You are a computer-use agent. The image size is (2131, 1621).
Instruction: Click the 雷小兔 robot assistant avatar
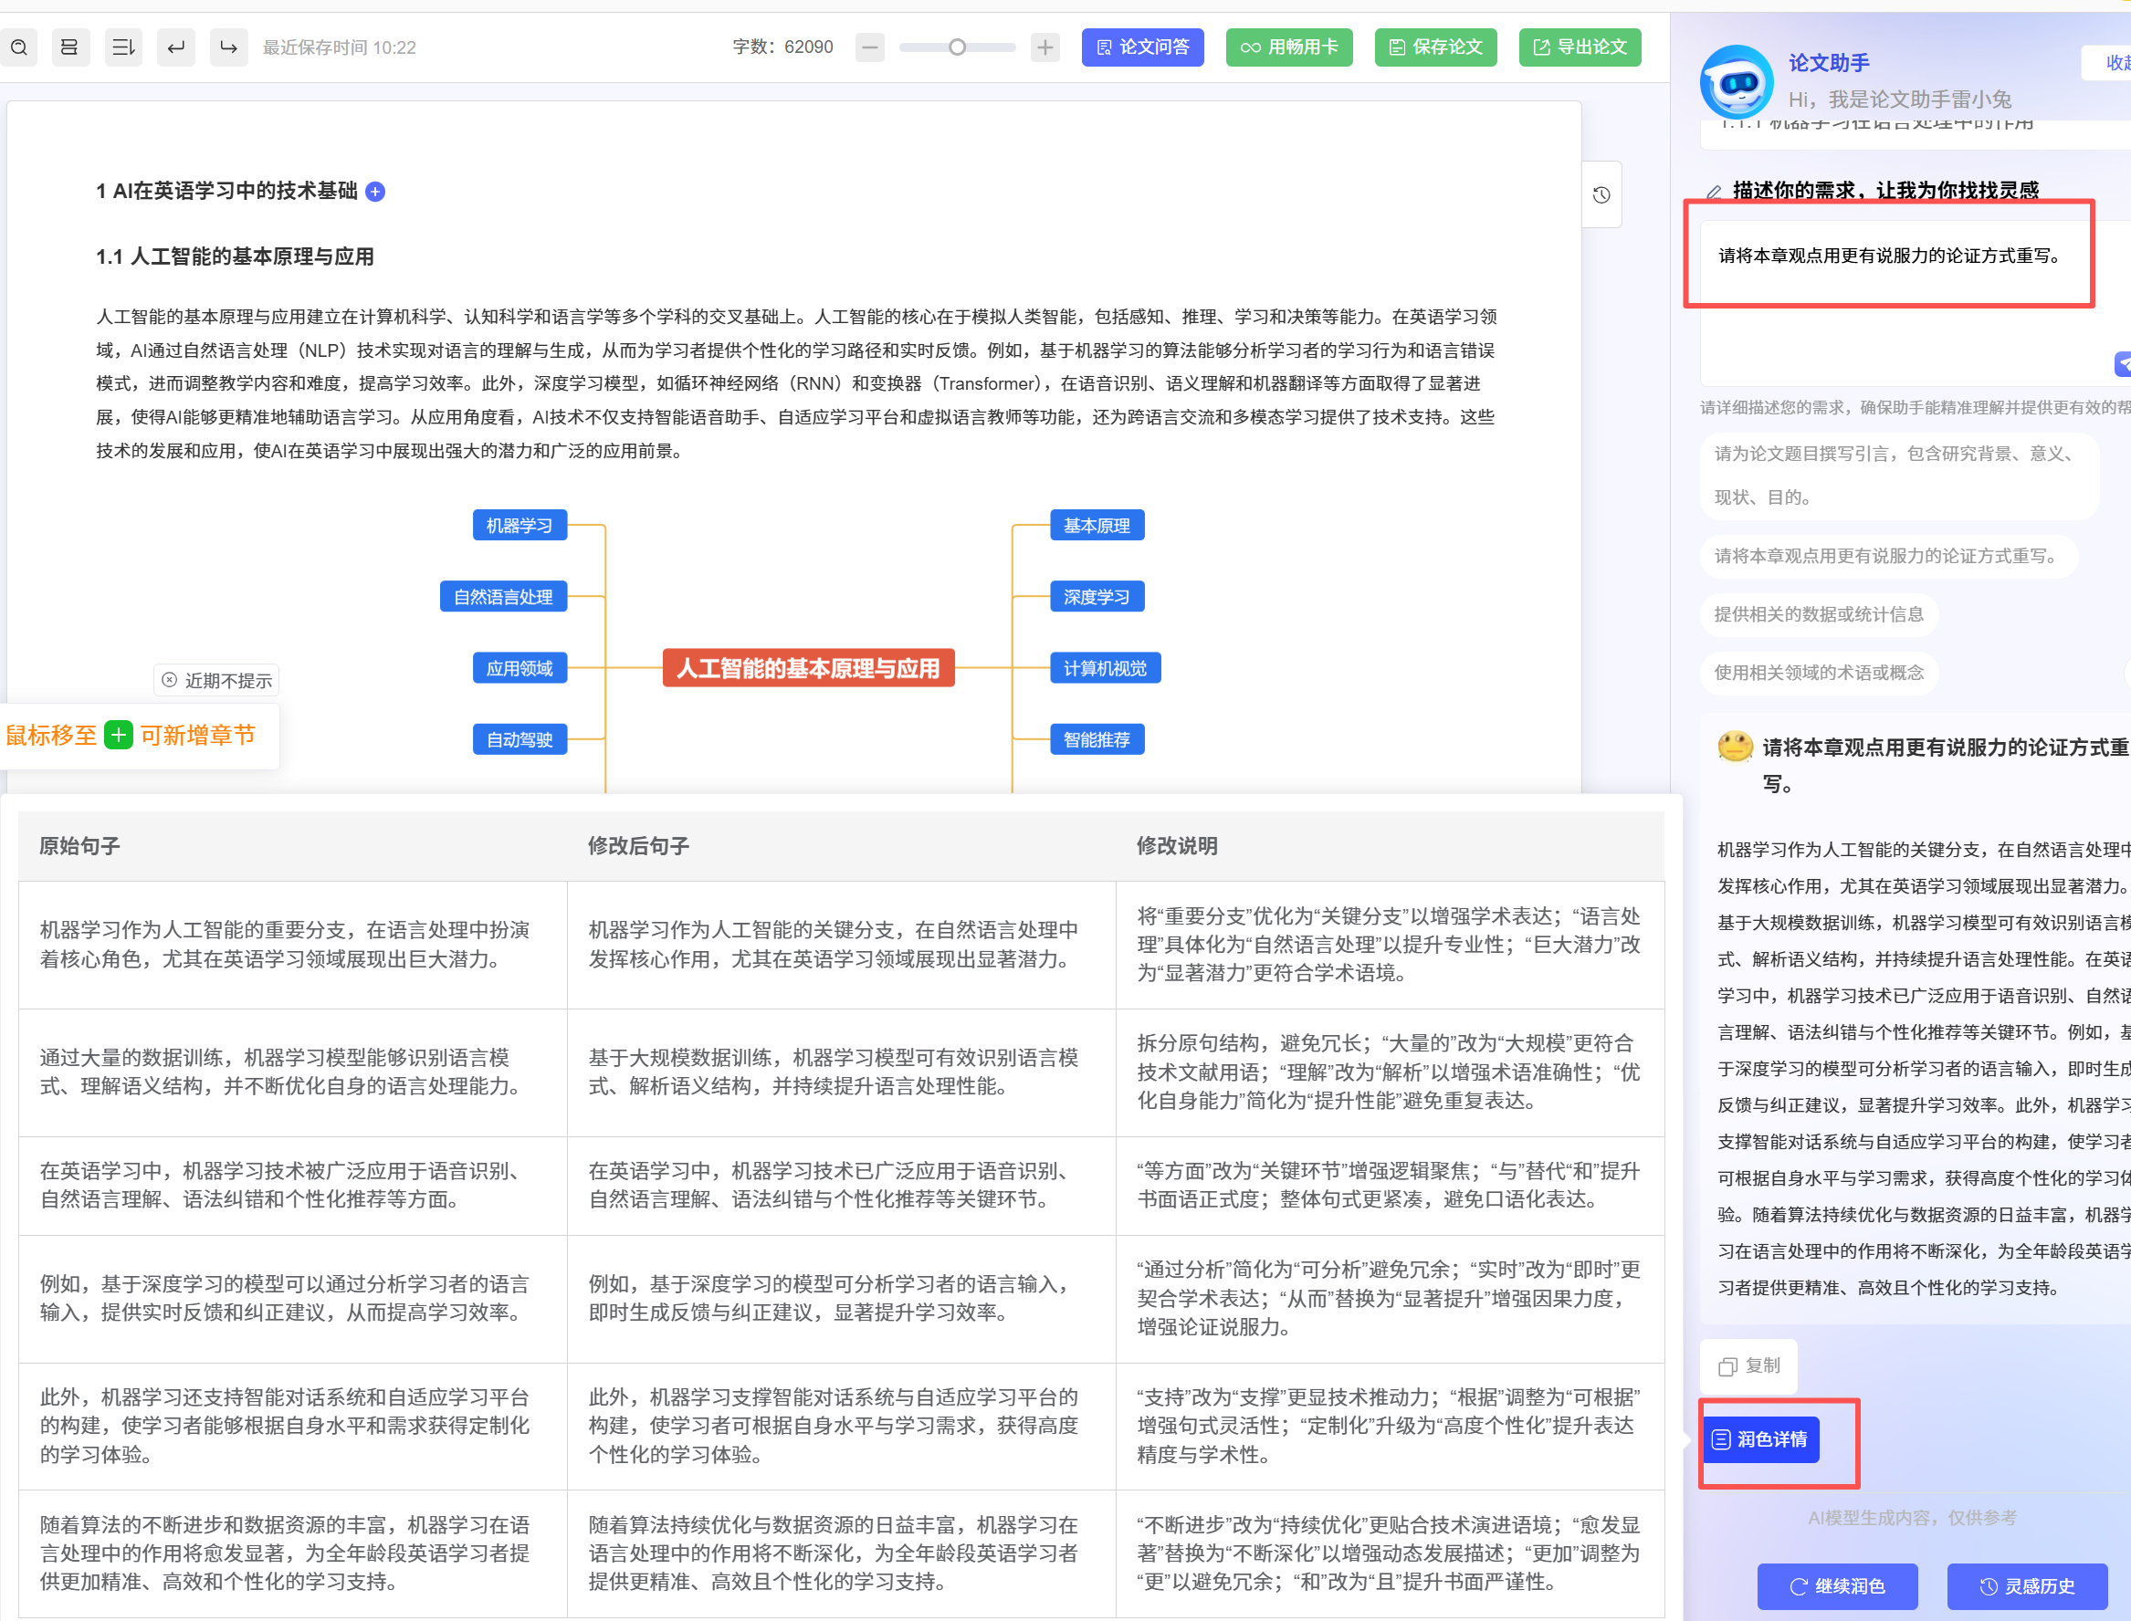coord(1737,83)
